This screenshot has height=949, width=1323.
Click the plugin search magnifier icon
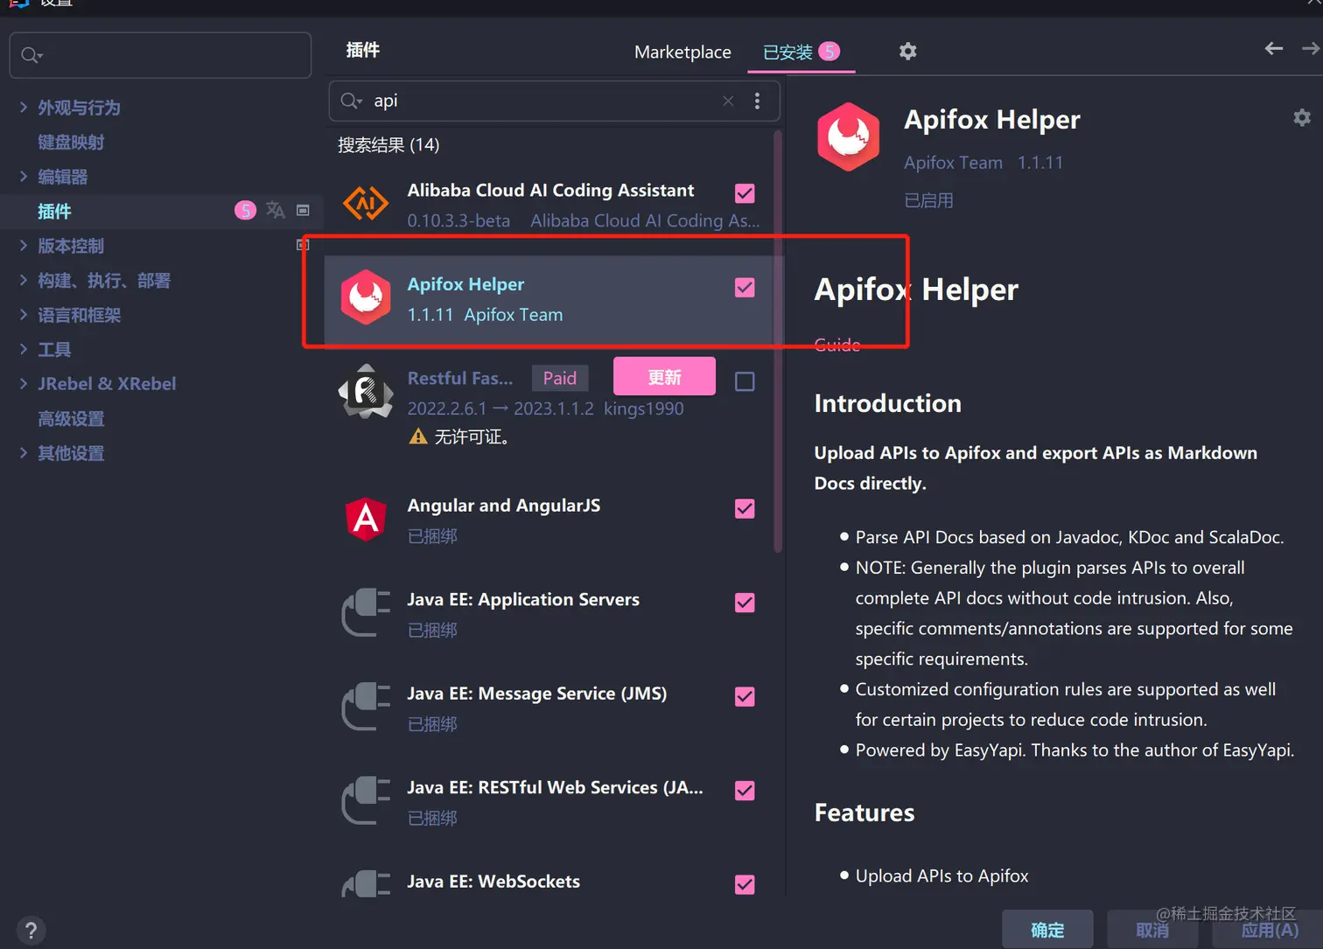pos(351,101)
